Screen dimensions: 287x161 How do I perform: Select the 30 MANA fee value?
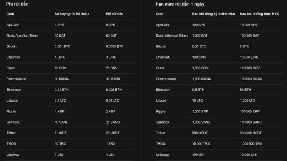(113, 79)
